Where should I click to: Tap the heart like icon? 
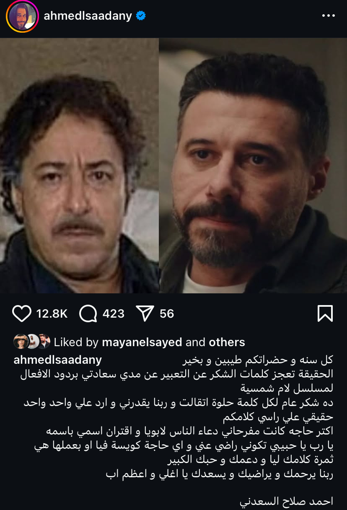[x=22, y=313]
